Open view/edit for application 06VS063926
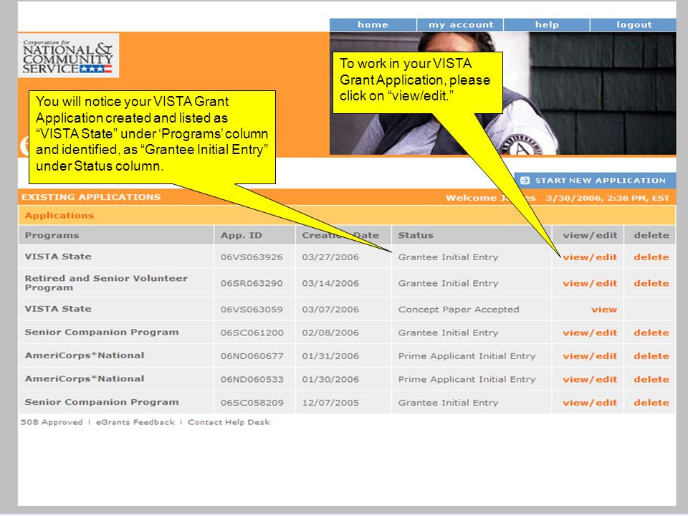The width and height of the screenshot is (688, 516). pyautogui.click(x=590, y=257)
